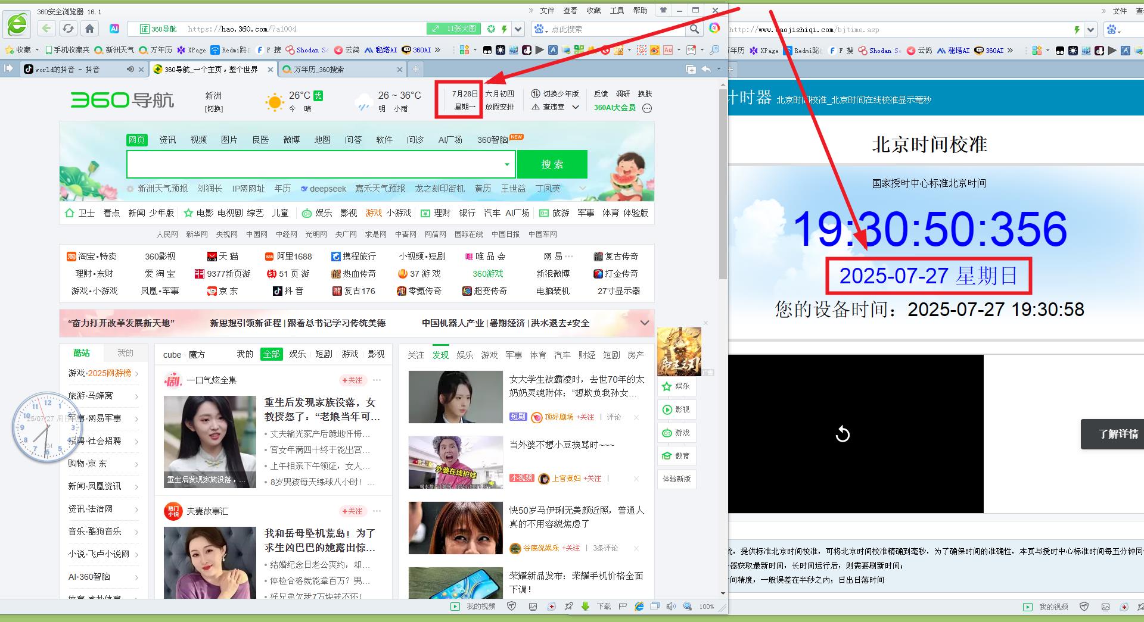Open the 阿里1688 site link
The width and height of the screenshot is (1144, 622).
tap(288, 257)
